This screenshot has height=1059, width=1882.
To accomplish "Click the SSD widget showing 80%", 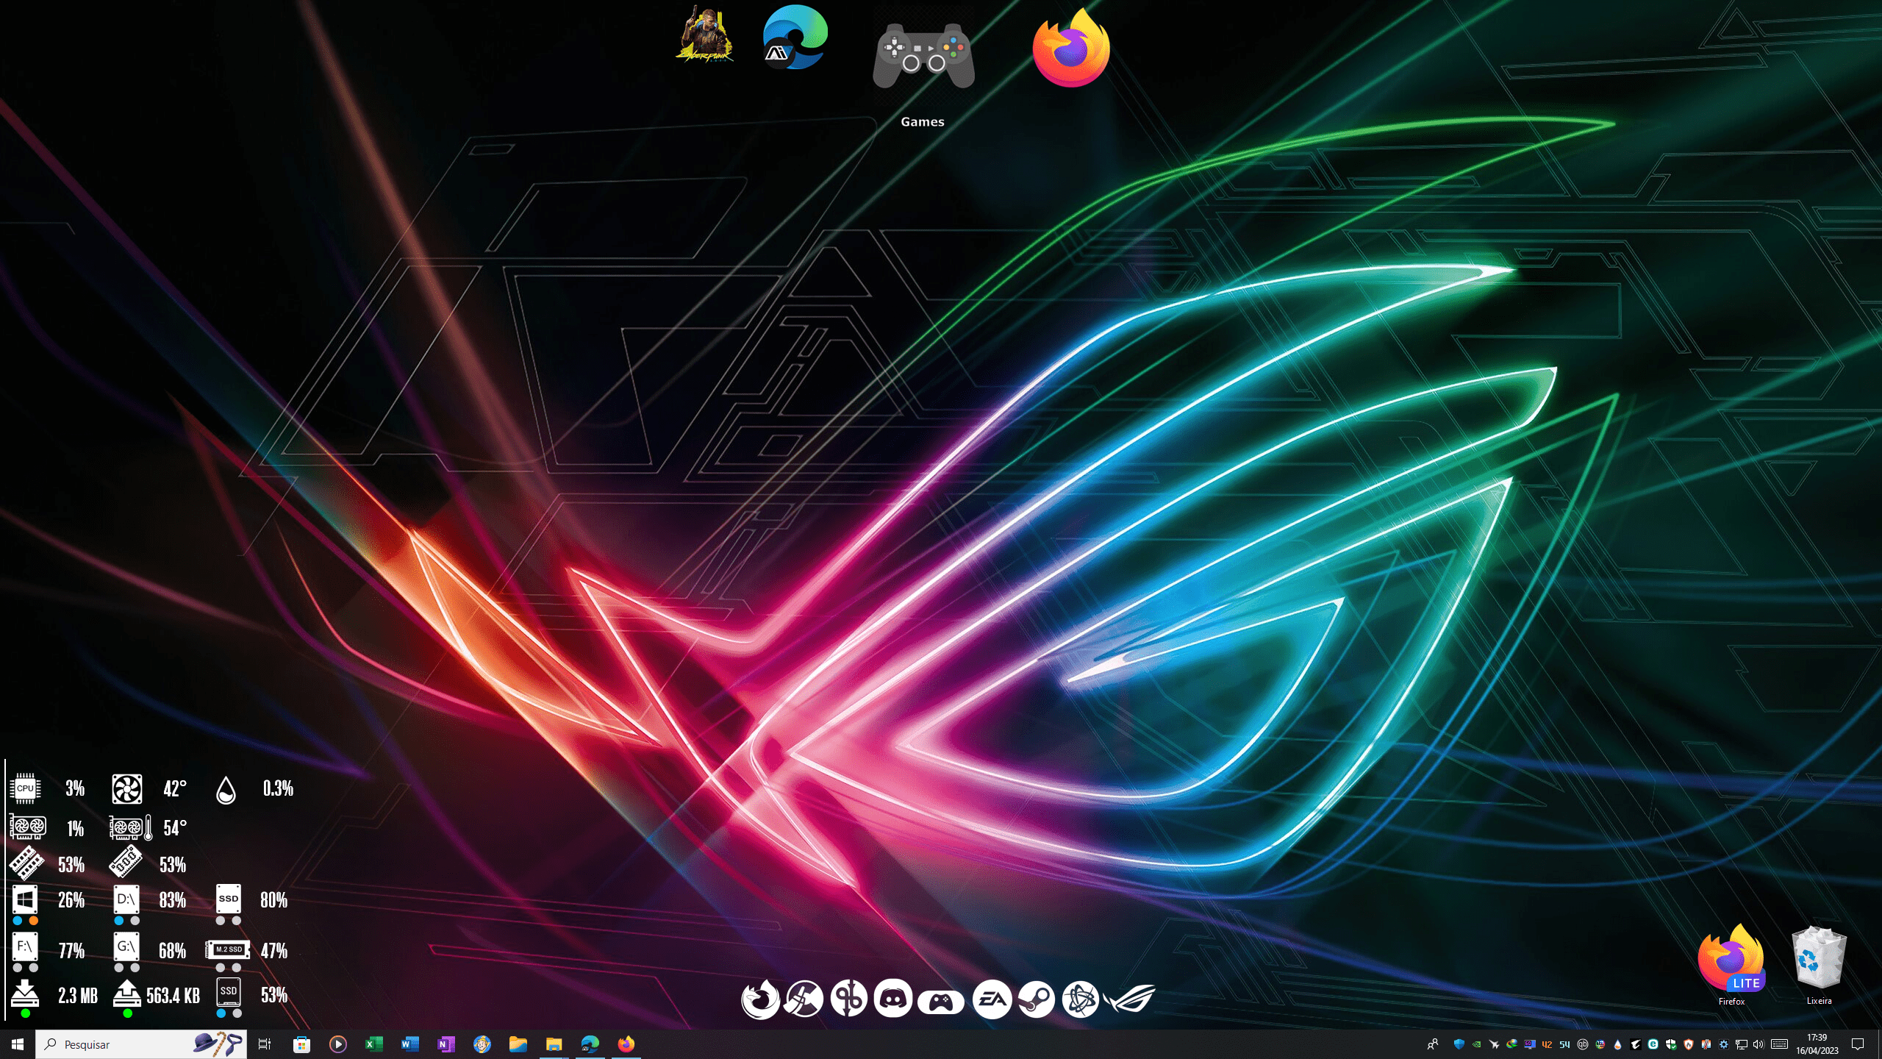I will (x=229, y=899).
